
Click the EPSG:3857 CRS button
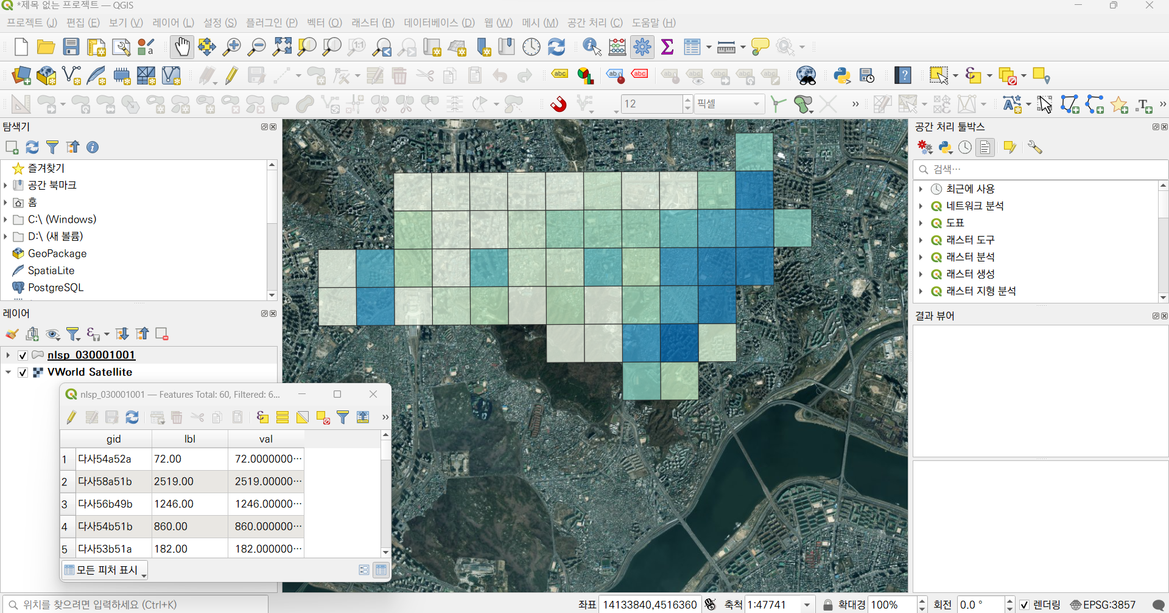(x=1103, y=605)
